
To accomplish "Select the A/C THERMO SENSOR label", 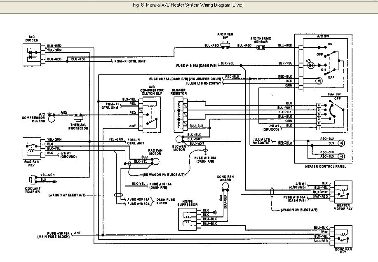I will [x=261, y=40].
